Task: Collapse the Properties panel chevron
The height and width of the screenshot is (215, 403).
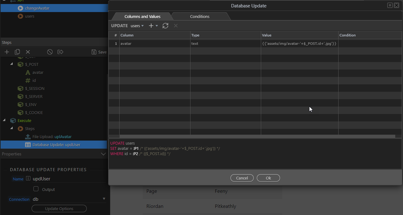Action: [x=103, y=154]
